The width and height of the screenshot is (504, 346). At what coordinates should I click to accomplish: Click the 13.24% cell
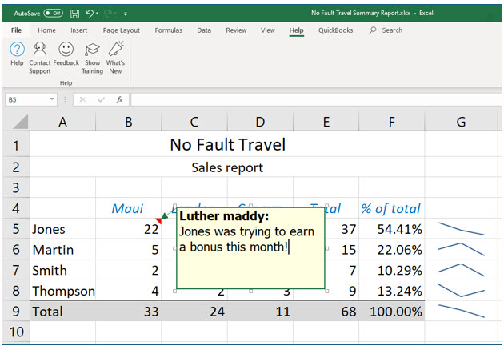pos(391,291)
